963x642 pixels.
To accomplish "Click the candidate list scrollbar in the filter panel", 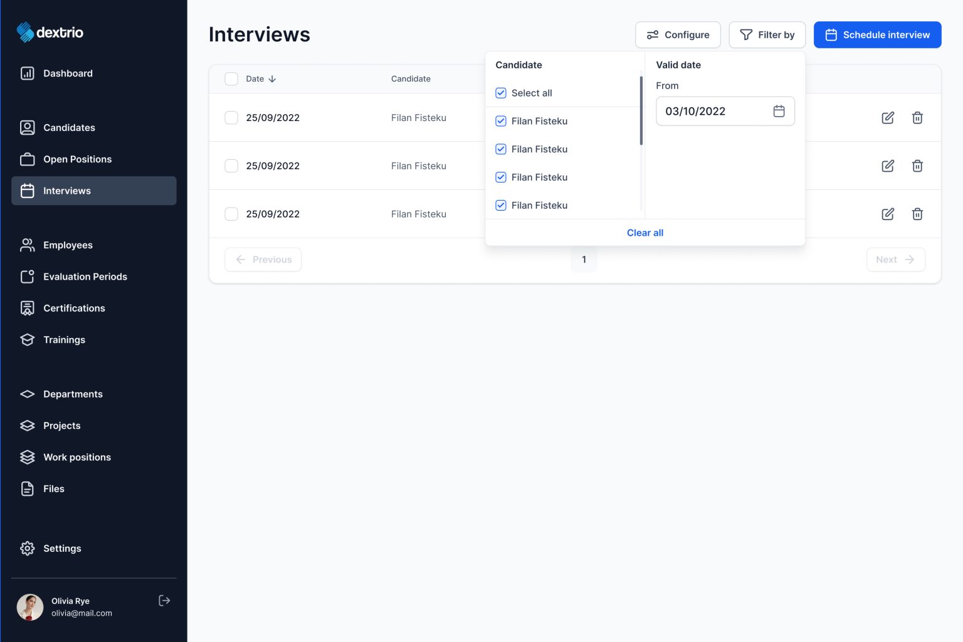I will point(641,111).
